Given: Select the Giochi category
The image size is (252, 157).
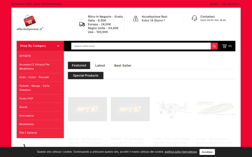Looking at the screenshot, I should tap(23, 107).
